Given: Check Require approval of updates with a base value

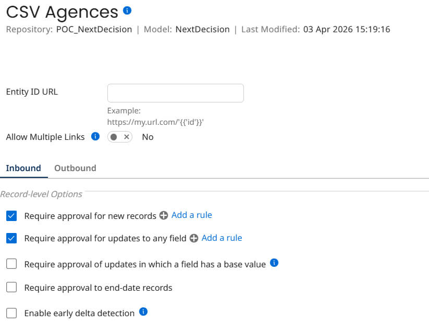Looking at the screenshot, I should (11, 263).
